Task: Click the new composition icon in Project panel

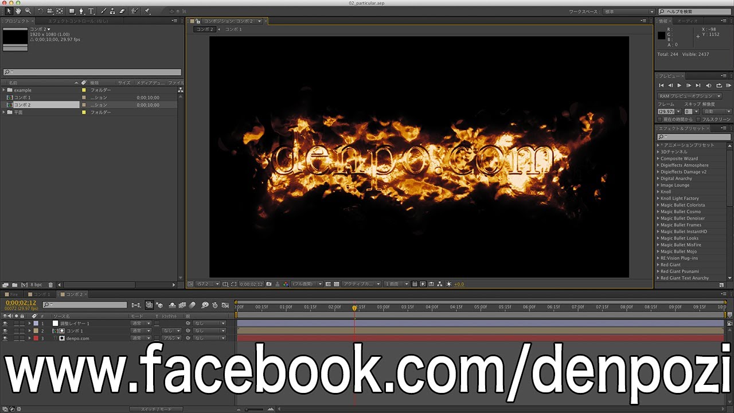Action: pos(24,285)
